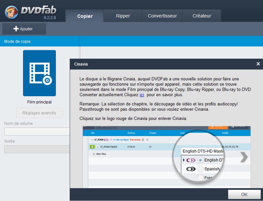Click the Mode de copie header
Screen dimensions: 263x201
tap(17, 41)
